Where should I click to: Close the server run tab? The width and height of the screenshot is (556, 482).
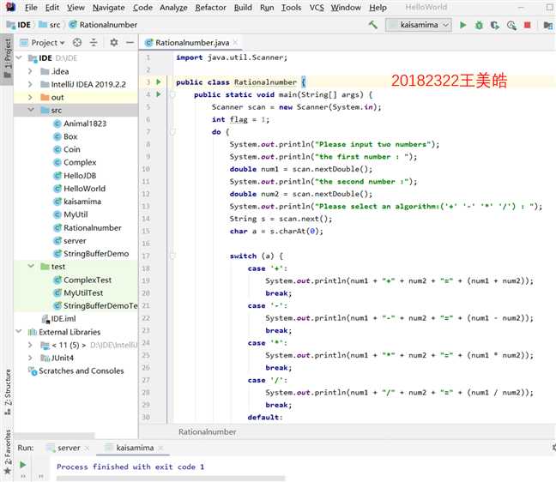88,448
